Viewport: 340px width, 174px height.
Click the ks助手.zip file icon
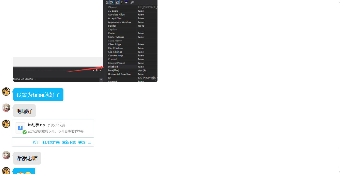[20, 128]
